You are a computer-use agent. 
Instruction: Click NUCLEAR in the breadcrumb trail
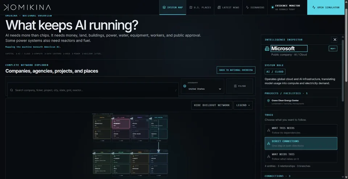click(88, 54)
